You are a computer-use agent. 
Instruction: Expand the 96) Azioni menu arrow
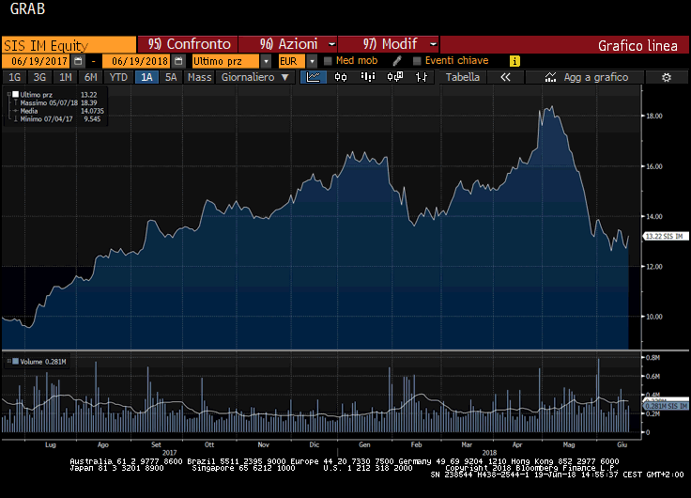pyautogui.click(x=331, y=44)
